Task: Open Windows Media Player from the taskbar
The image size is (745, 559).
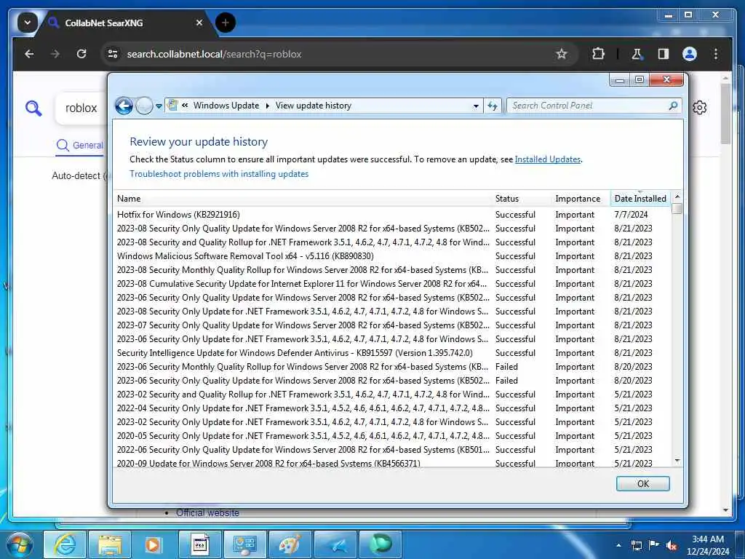Action: (153, 544)
